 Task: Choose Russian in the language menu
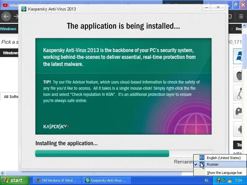tap(220, 164)
